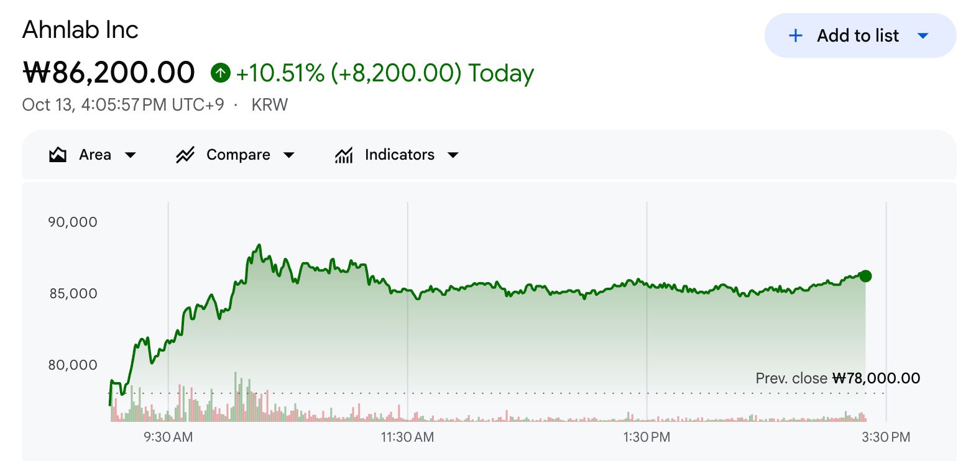Click the plus icon in Add to list

[795, 36]
